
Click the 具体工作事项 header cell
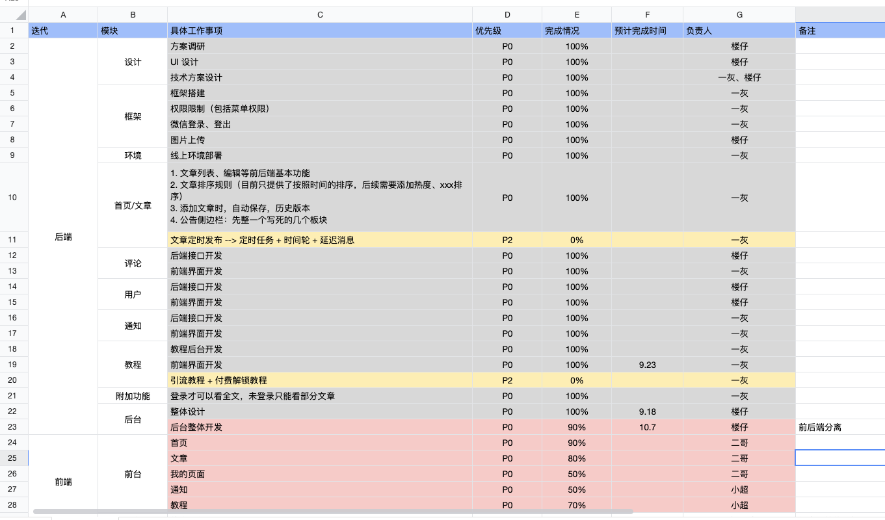(320, 31)
